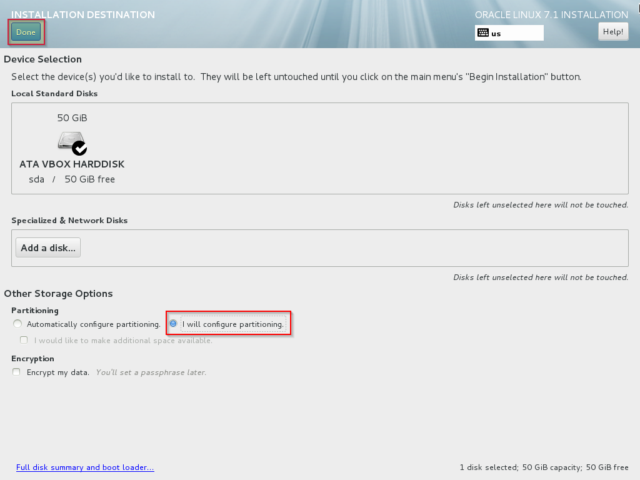
Task: Click the Add a disk... button
Action: coord(48,247)
